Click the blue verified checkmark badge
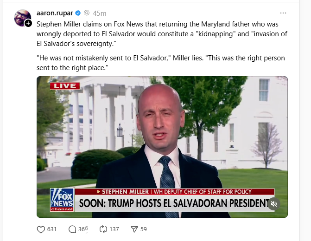 pyautogui.click(x=78, y=13)
